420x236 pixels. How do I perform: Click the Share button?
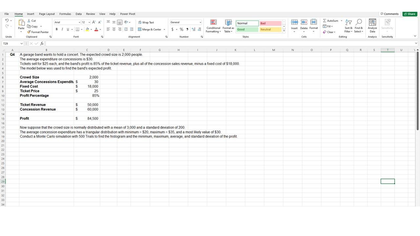click(x=409, y=14)
